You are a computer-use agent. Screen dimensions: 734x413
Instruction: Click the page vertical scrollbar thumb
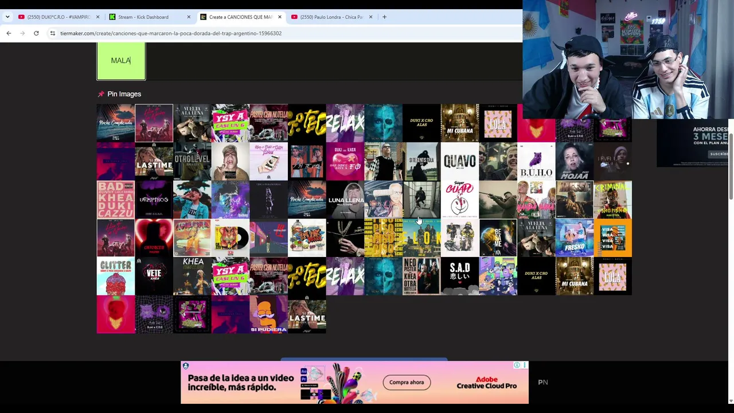(x=731, y=167)
